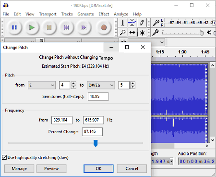Open the Effect menu

pos(104,14)
